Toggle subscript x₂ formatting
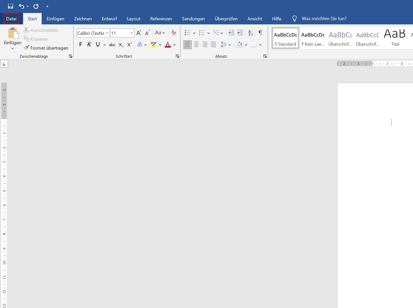Viewport: 413px width, 308px height. (x=121, y=45)
